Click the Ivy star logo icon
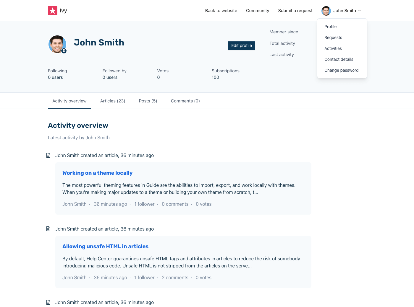Screen dimensions: 414x307 tap(53, 11)
